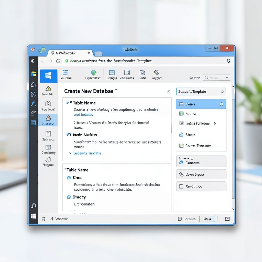Expand the Srdemts fiodahs link
Viewport: 262px width, 262px height.
[87, 153]
